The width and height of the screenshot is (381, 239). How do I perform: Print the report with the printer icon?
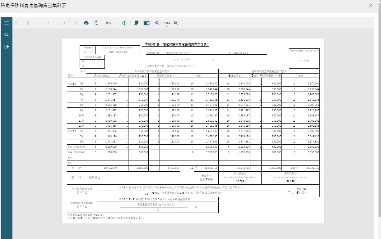click(x=86, y=23)
